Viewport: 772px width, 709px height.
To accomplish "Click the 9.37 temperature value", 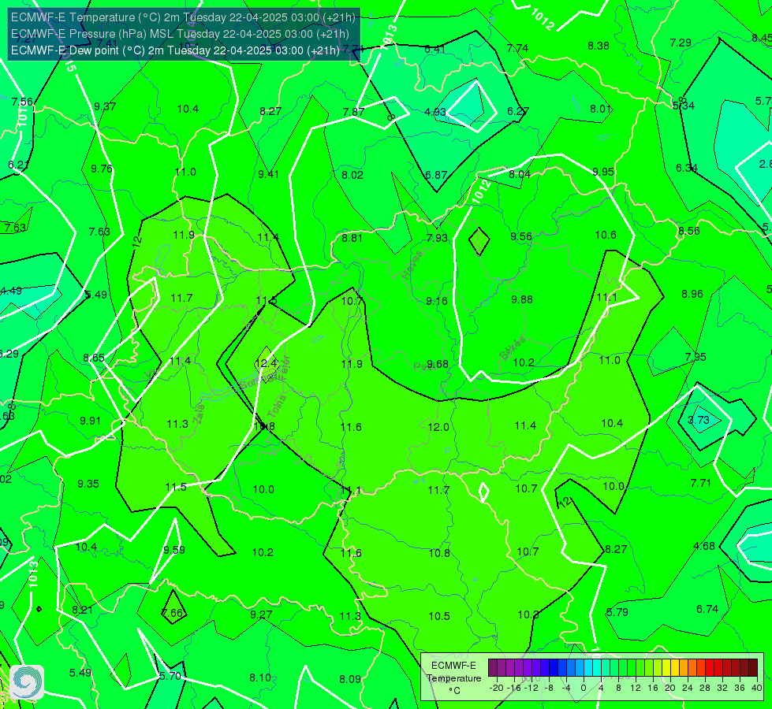I will 105,106.
